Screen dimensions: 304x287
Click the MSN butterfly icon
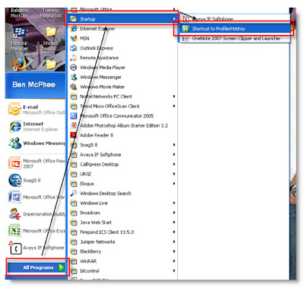pos(74,38)
